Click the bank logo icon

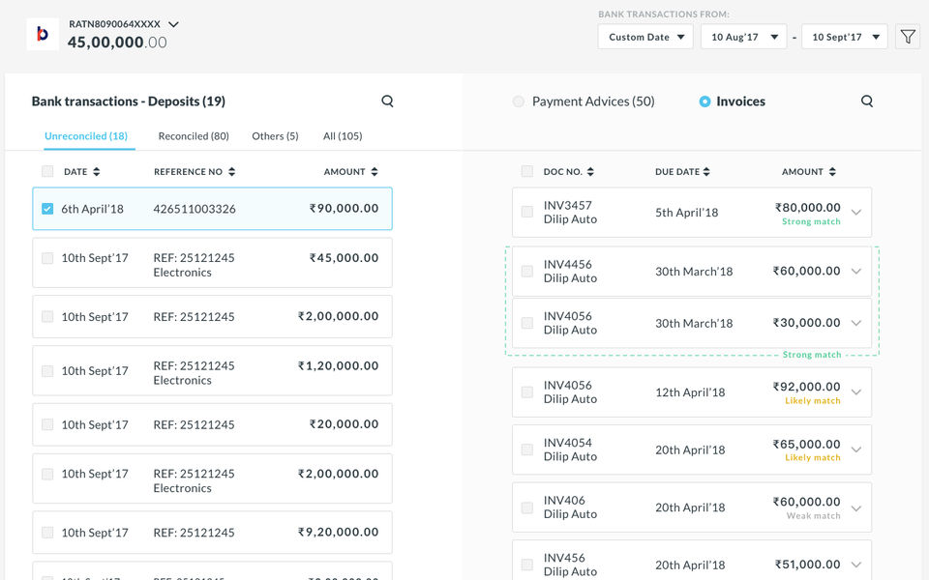tap(43, 34)
